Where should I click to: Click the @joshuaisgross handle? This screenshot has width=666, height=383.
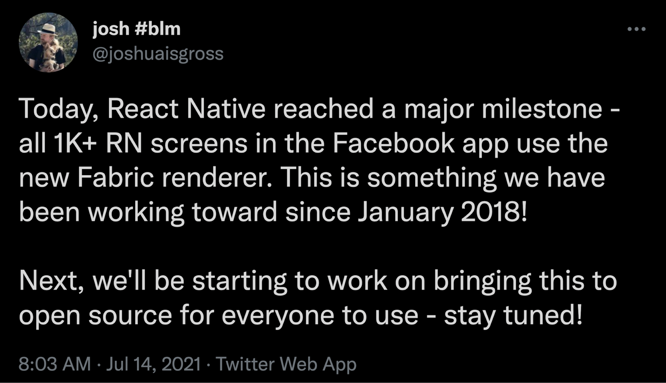tap(158, 54)
